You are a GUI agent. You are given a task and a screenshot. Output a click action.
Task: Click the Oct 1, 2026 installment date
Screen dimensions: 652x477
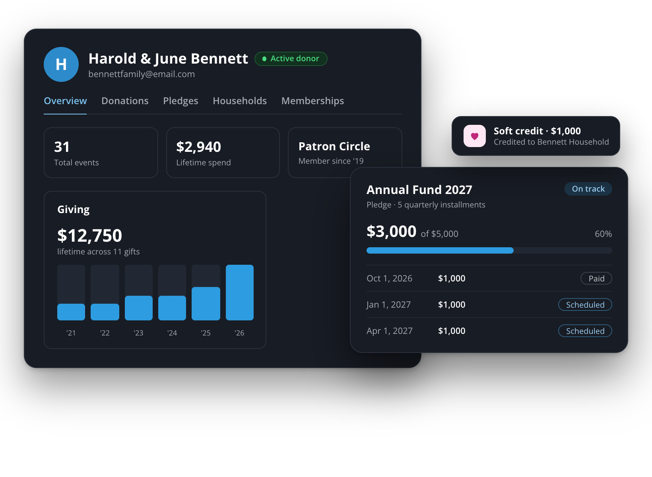click(390, 278)
